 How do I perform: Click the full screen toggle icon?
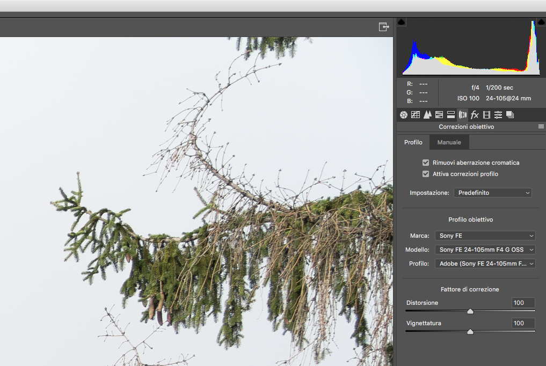[x=384, y=27]
